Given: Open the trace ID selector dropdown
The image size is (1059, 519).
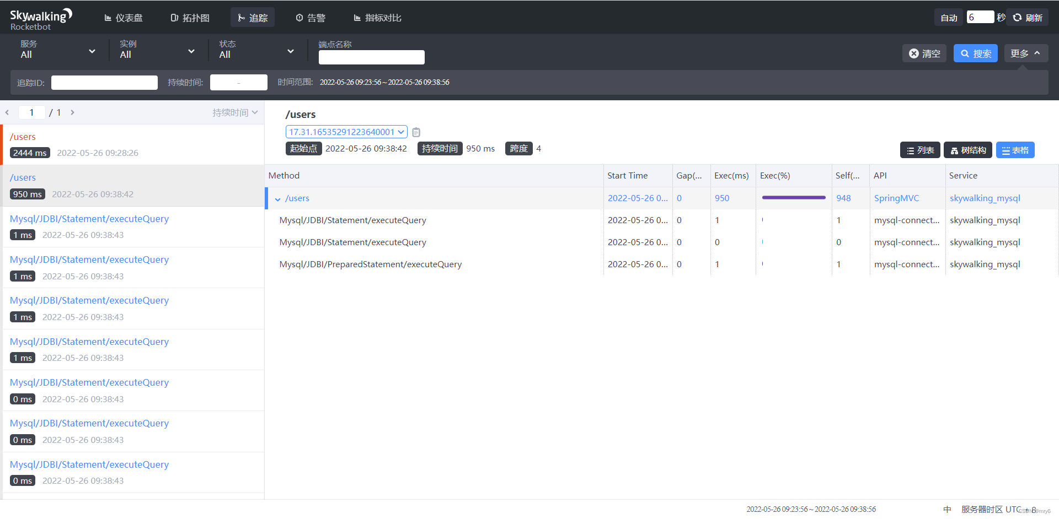Looking at the screenshot, I should pos(346,132).
